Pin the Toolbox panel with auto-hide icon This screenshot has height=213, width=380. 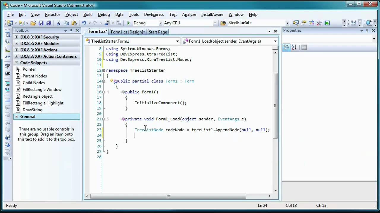click(71, 30)
